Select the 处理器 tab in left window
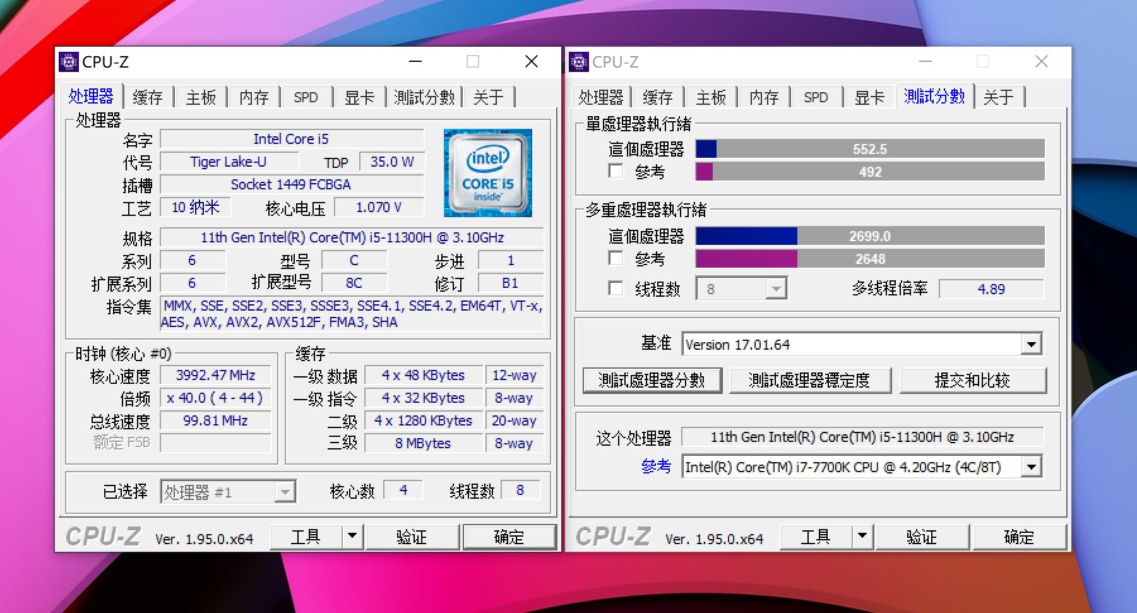 (x=91, y=96)
